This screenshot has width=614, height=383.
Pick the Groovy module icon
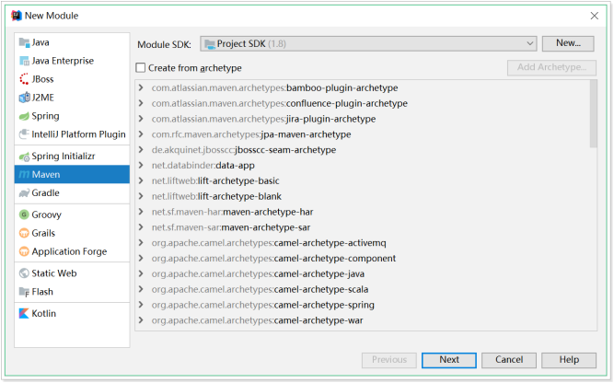click(x=24, y=215)
